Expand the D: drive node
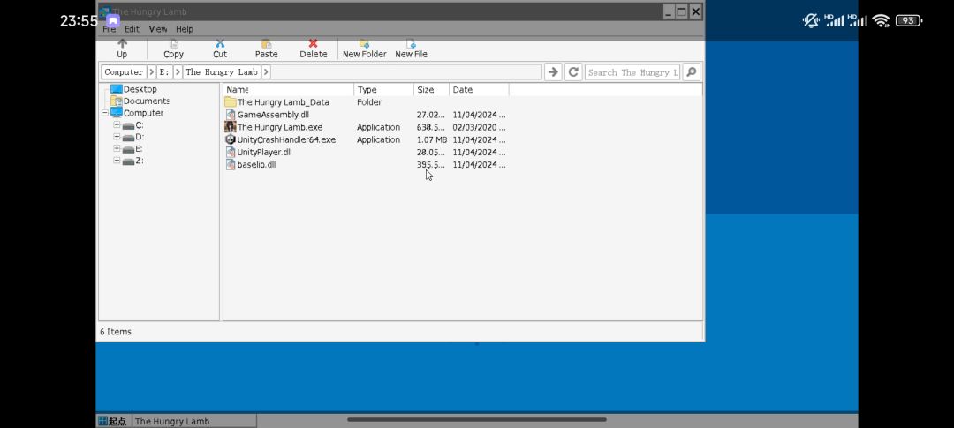Viewport: 954px width, 428px height. tap(117, 137)
